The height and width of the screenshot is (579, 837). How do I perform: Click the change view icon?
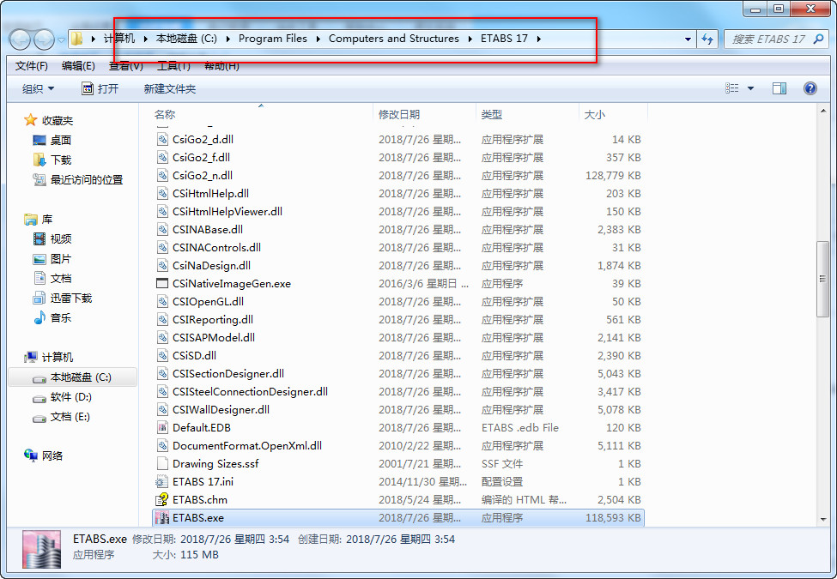pyautogui.click(x=732, y=88)
